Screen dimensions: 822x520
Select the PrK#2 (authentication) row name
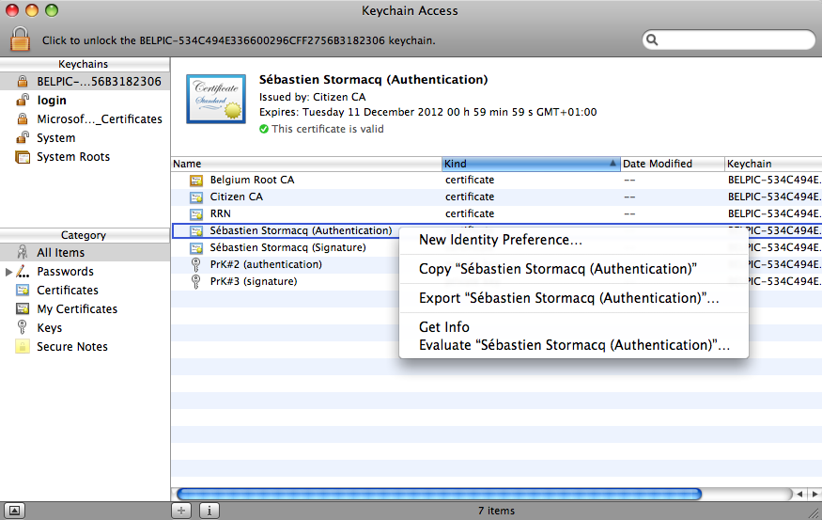click(266, 264)
